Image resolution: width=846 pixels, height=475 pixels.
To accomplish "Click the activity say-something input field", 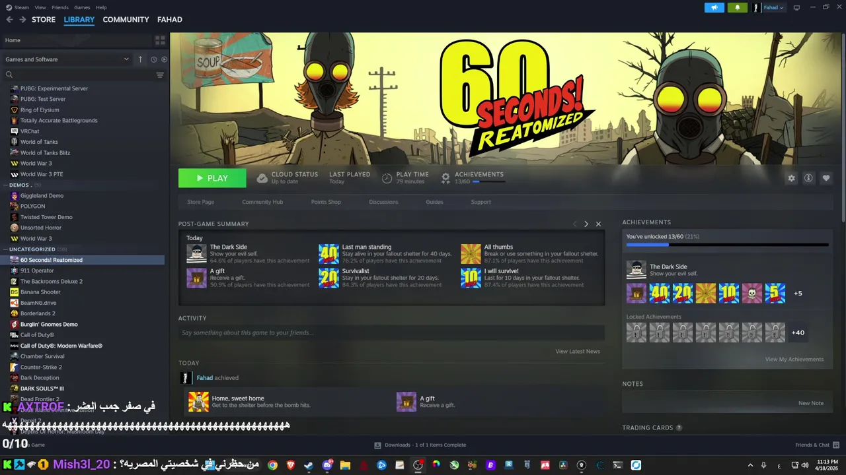I will 391,332.
